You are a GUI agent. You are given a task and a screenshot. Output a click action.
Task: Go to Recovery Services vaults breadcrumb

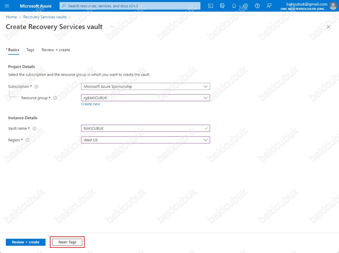tap(45, 17)
